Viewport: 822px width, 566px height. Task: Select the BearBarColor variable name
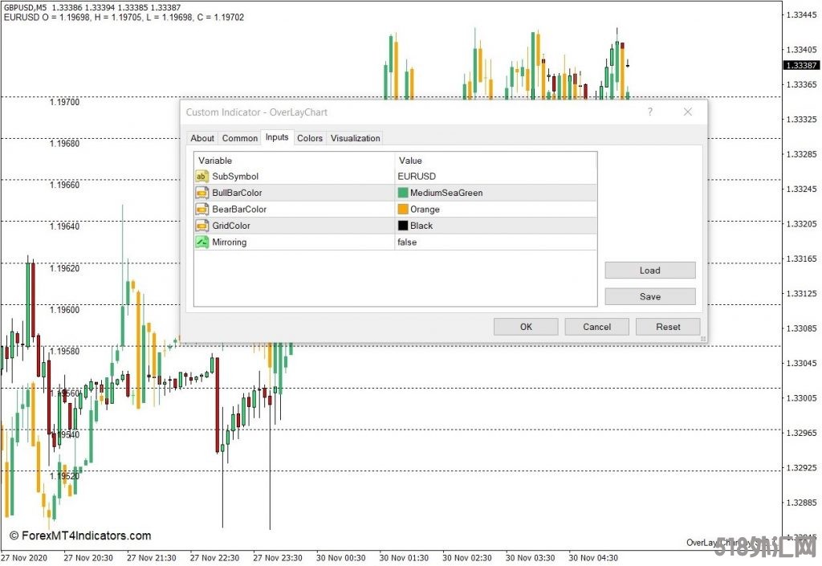click(x=239, y=209)
